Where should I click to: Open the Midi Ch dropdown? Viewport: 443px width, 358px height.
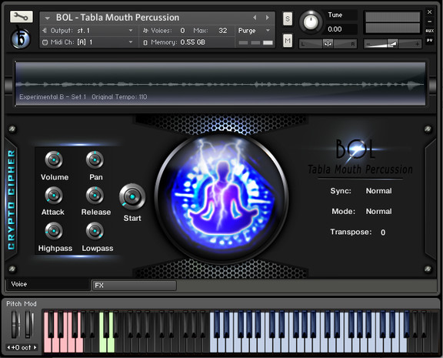88,42
